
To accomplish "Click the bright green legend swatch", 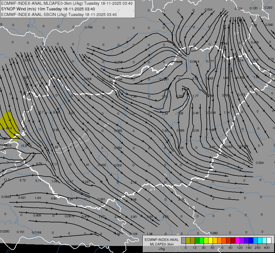I will (x=201, y=240).
